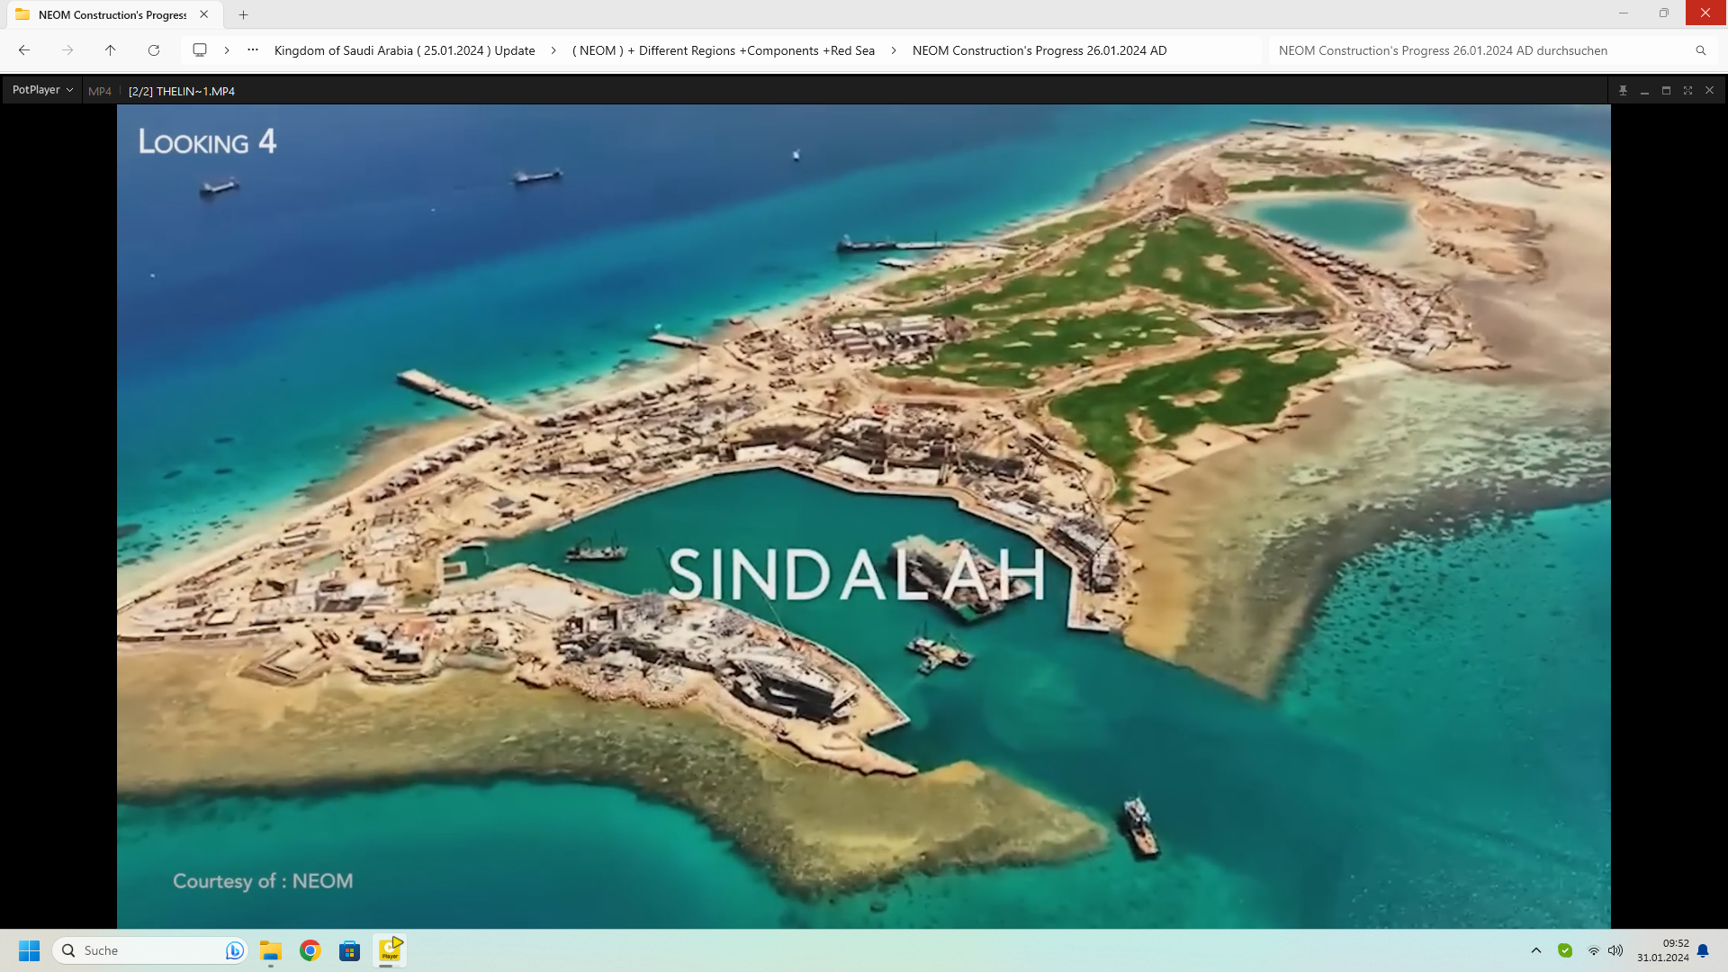The width and height of the screenshot is (1728, 972).
Task: Click the video frame showing Sindalah
Action: coord(863,516)
